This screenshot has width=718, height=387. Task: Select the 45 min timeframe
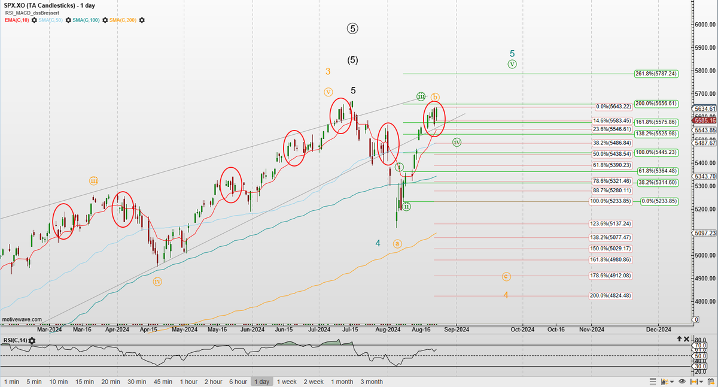tap(163, 382)
